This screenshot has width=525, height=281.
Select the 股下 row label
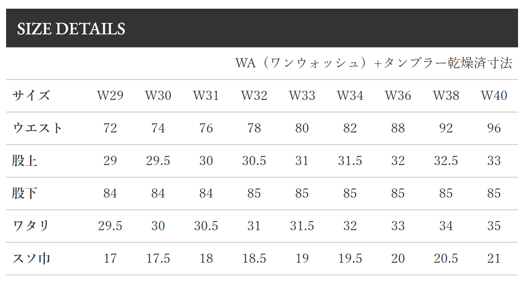[x=25, y=193]
